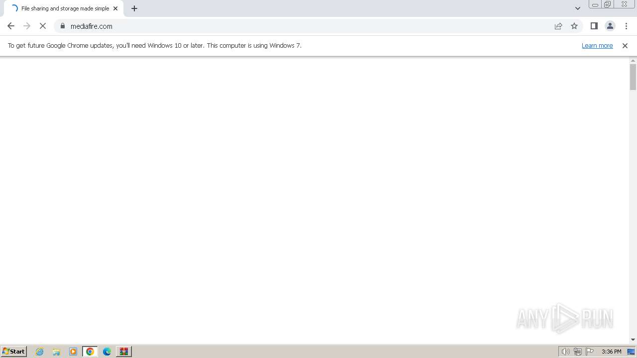Image resolution: width=637 pixels, height=358 pixels.
Task: Select the File sharing and storage tab
Action: 64,8
